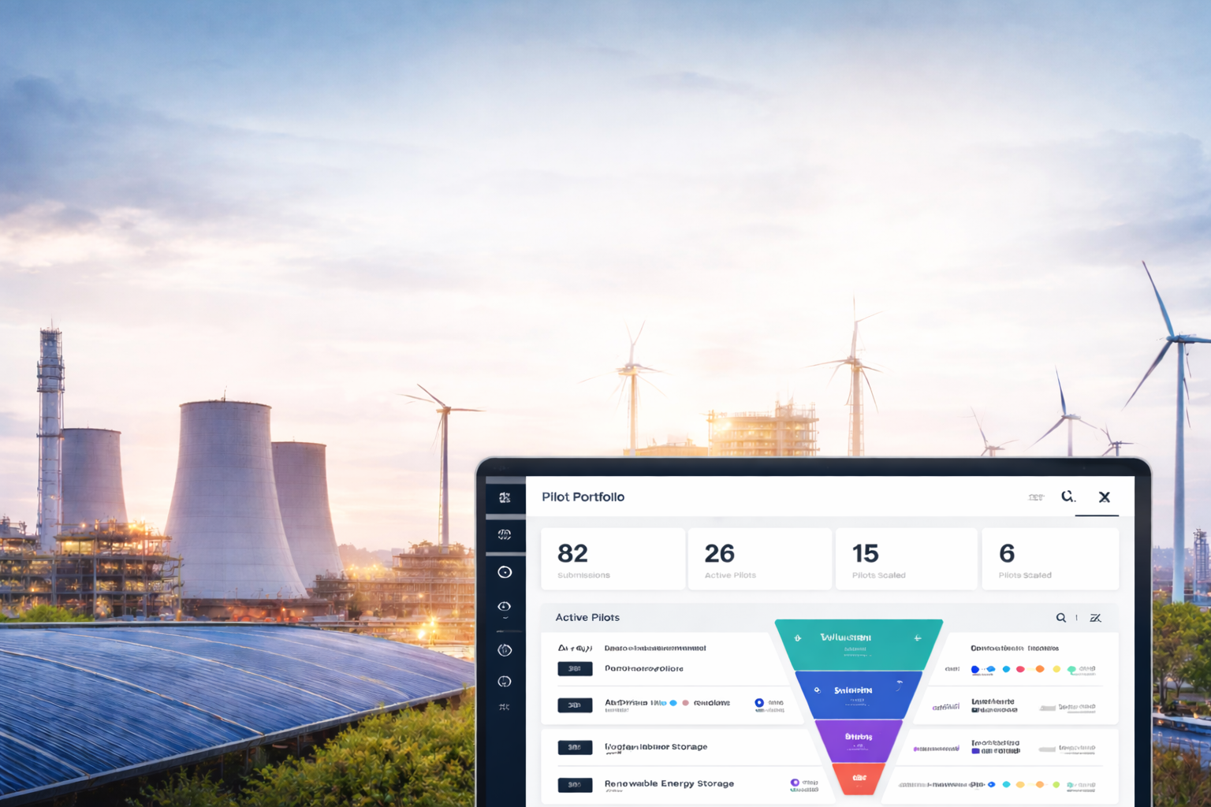The height and width of the screenshot is (807, 1211).
Task: Click the expand icon in Active Pilots header
Action: coord(1095,618)
